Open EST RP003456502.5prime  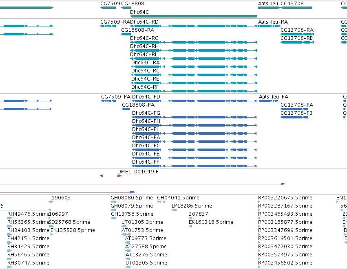click(x=285, y=263)
